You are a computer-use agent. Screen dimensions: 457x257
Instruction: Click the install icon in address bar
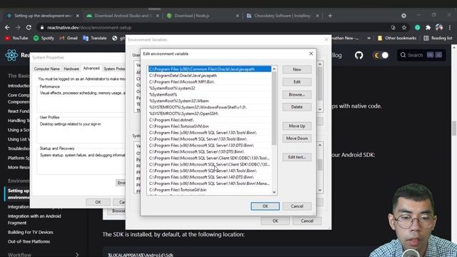point(393,27)
